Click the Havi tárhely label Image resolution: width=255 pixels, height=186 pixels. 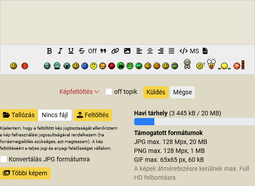151,113
